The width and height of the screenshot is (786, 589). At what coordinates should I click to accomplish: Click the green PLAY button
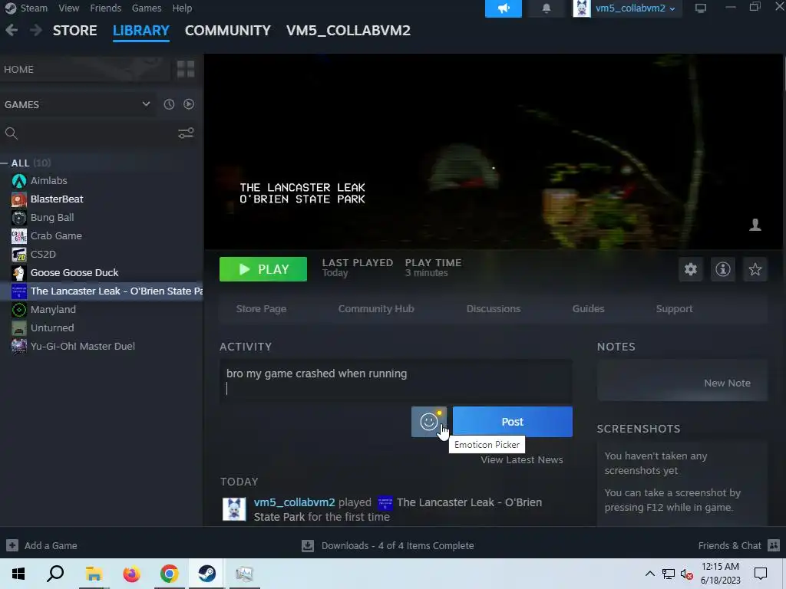(263, 269)
